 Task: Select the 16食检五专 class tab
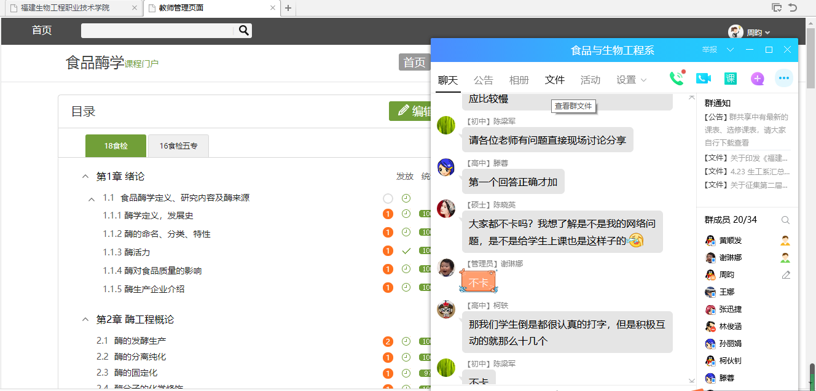click(x=178, y=146)
